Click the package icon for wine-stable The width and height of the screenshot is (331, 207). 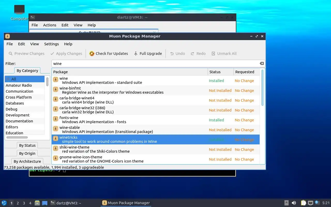[x=55, y=129]
